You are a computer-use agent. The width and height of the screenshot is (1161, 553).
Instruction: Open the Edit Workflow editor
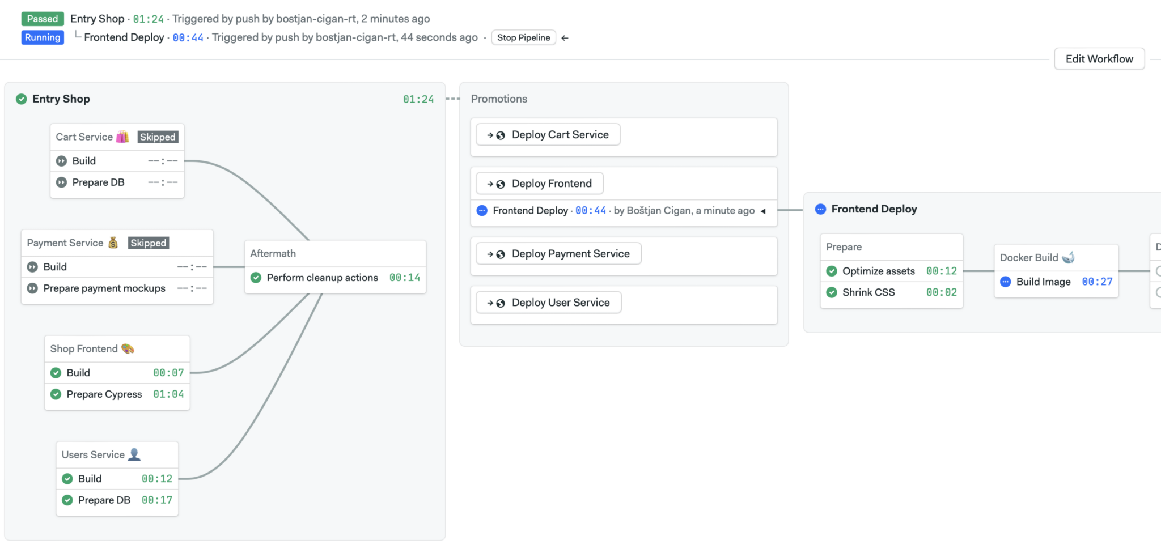[1099, 58]
